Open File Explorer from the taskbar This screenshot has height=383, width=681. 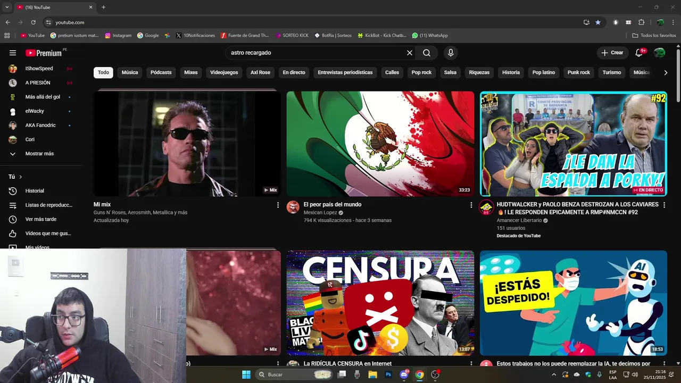click(372, 374)
